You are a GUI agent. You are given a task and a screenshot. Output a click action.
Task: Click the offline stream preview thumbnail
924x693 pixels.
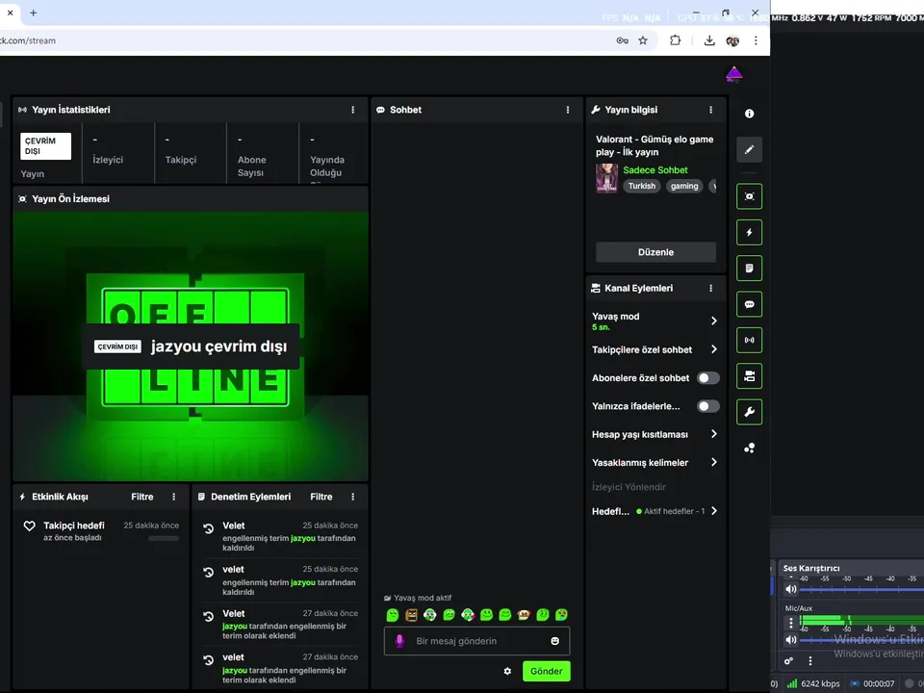[191, 346]
